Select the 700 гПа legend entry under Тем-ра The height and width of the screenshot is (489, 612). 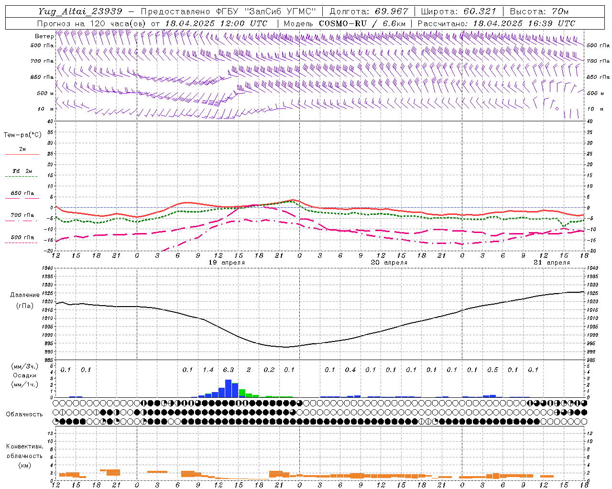22,215
